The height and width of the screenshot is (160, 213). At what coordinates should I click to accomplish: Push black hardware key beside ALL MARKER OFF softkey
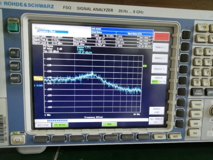(x=179, y=124)
